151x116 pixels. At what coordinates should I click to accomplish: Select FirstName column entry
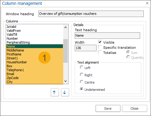(x=34, y=54)
